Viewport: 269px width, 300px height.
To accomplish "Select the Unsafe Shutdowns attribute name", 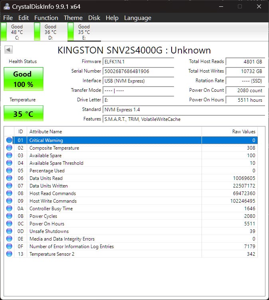I will pyautogui.click(x=49, y=231).
